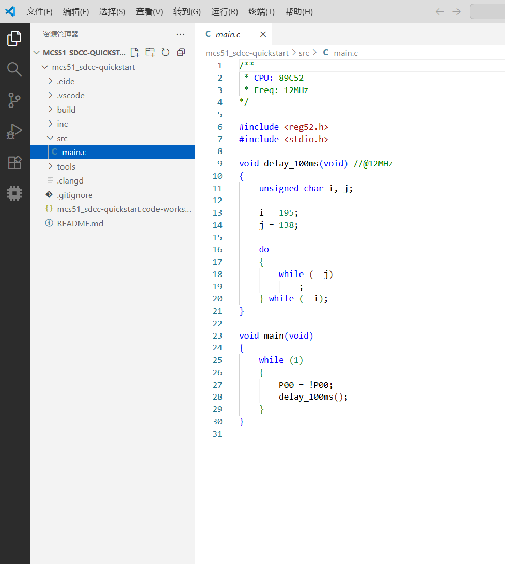Click the New Folder icon in explorer
Image resolution: width=505 pixels, height=564 pixels.
pos(150,52)
